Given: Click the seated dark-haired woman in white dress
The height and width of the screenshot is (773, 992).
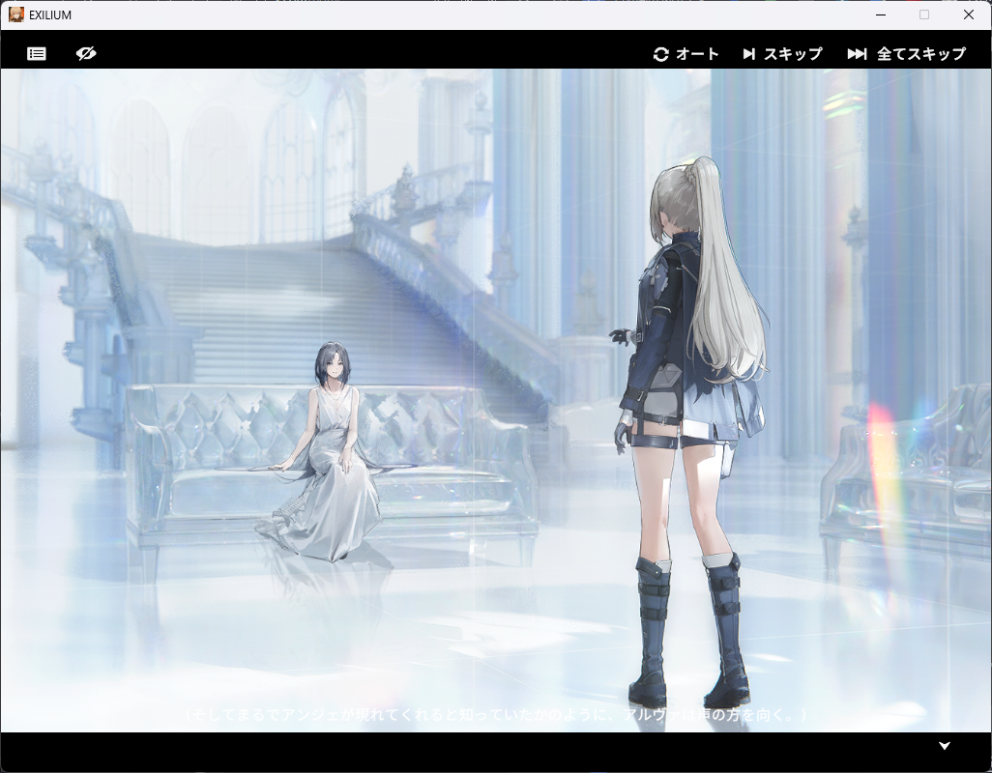Looking at the screenshot, I should tap(329, 454).
